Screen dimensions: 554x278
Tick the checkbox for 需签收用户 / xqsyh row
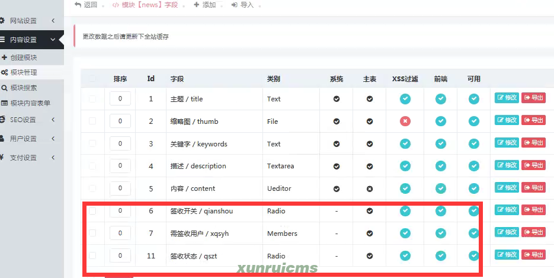[x=92, y=233]
